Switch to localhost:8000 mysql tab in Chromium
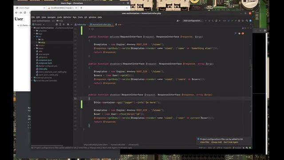 [62, 8]
